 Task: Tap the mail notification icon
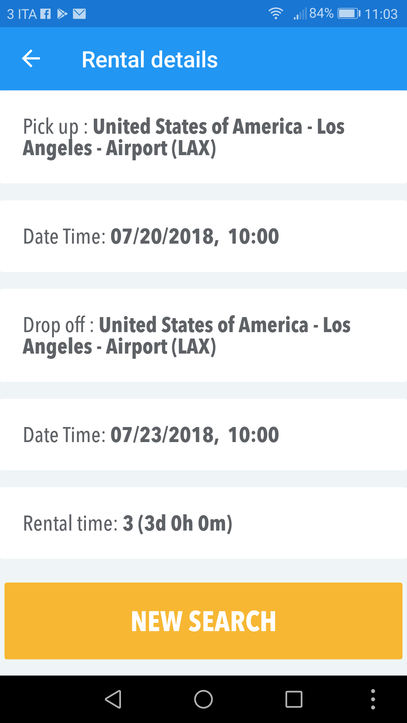pos(80,14)
